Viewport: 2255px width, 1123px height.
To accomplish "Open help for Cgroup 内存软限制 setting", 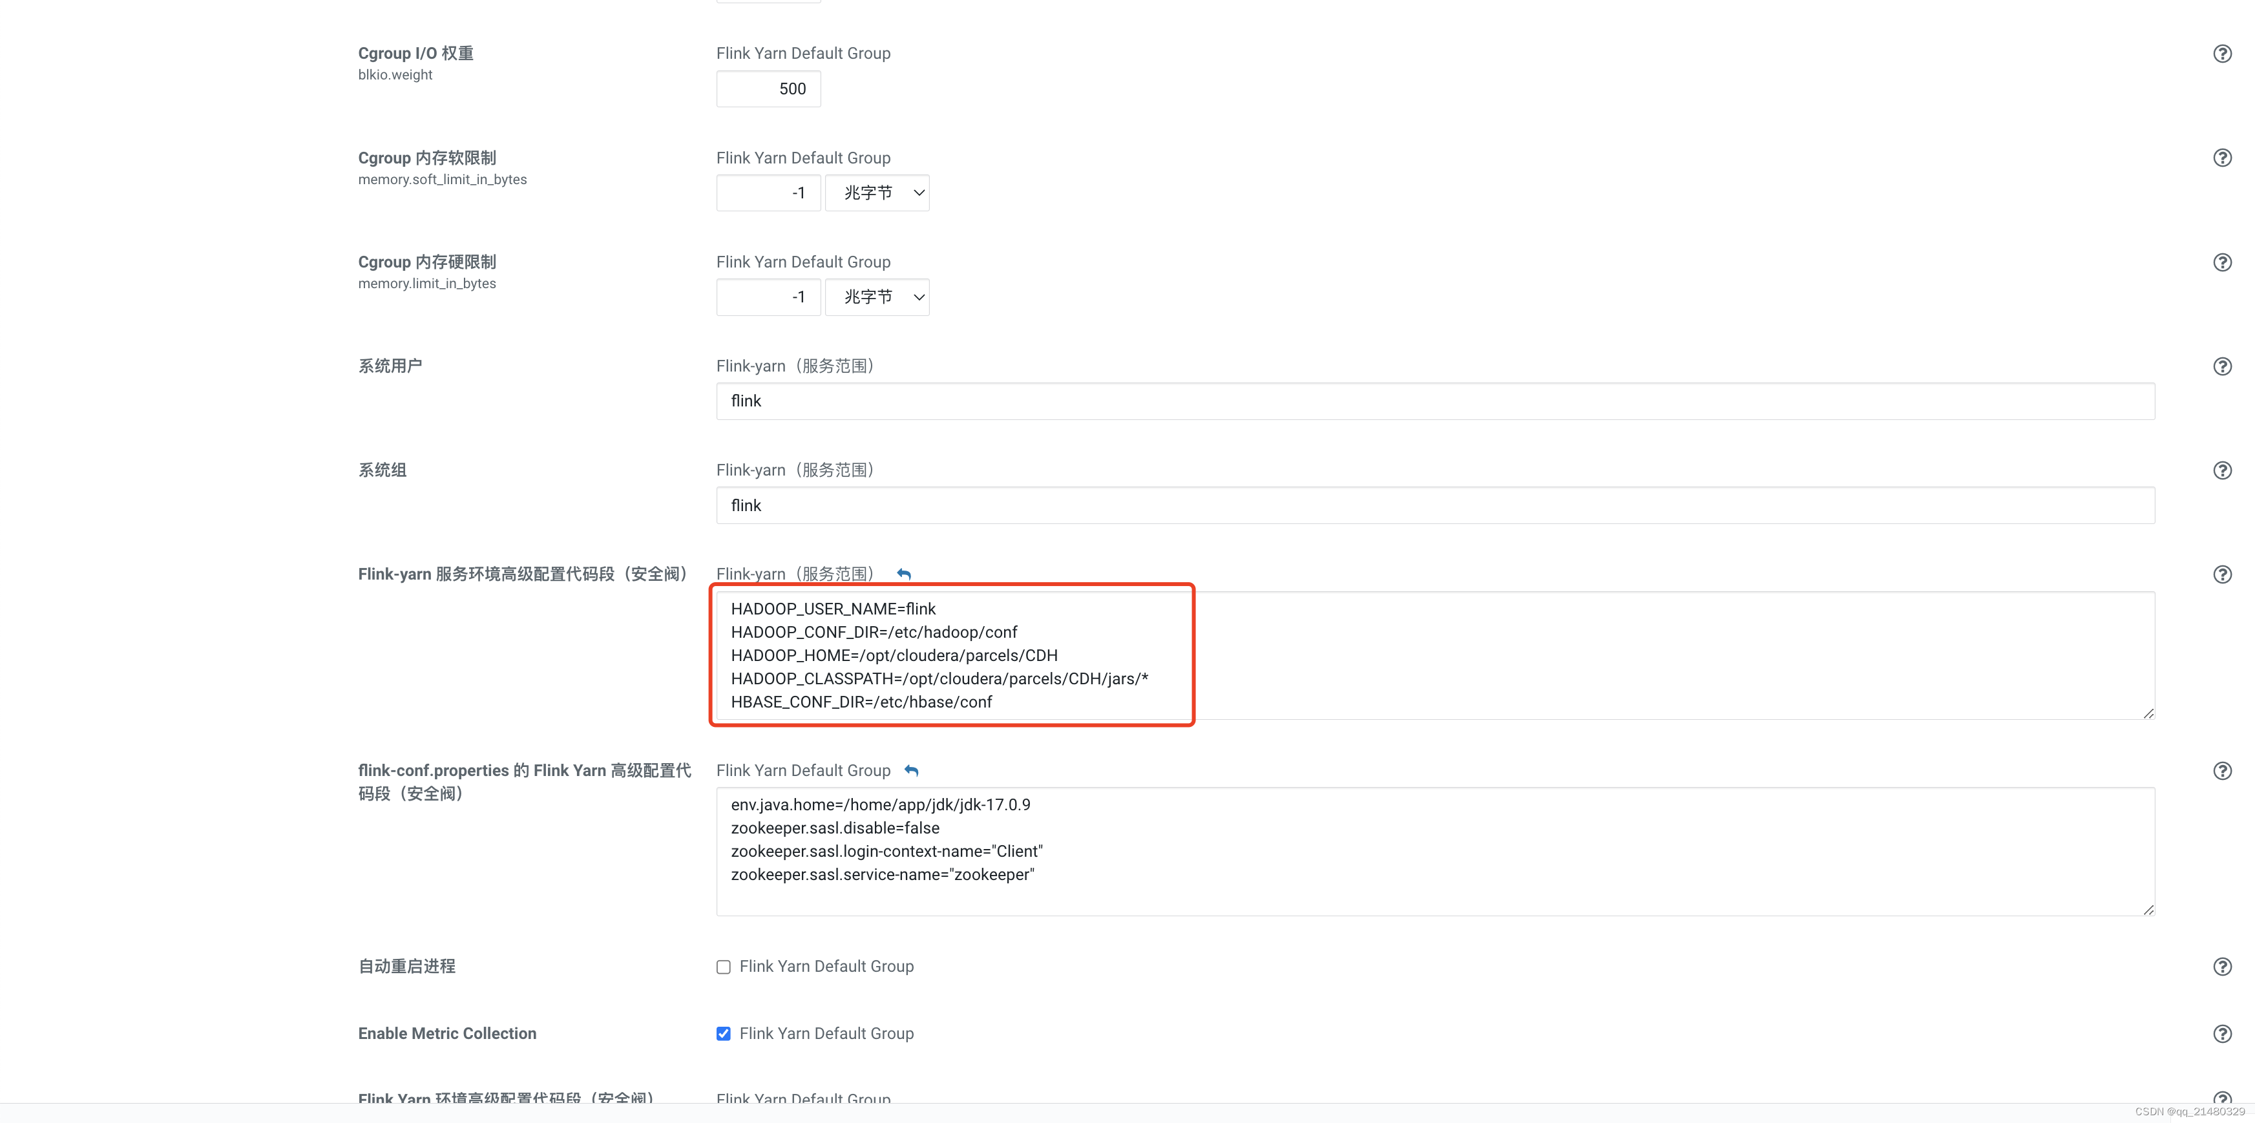I will [x=2223, y=158].
